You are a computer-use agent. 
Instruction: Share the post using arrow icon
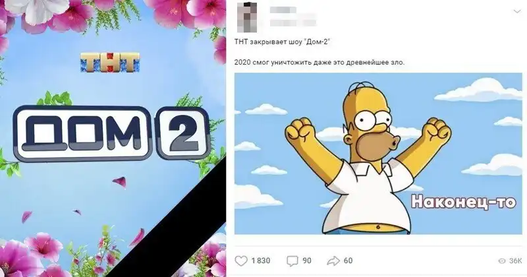coord(333,261)
